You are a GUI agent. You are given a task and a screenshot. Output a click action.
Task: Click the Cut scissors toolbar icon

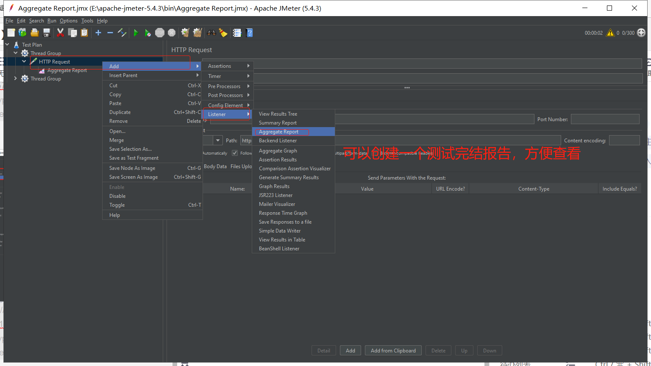pyautogui.click(x=60, y=33)
